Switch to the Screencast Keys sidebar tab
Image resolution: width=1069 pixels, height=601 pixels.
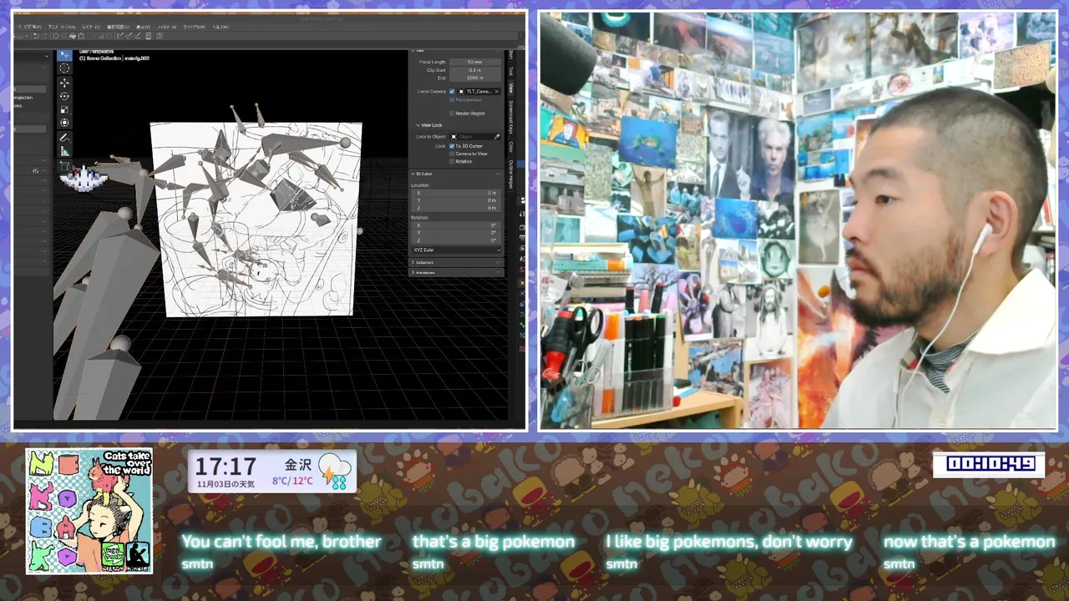pos(510,117)
